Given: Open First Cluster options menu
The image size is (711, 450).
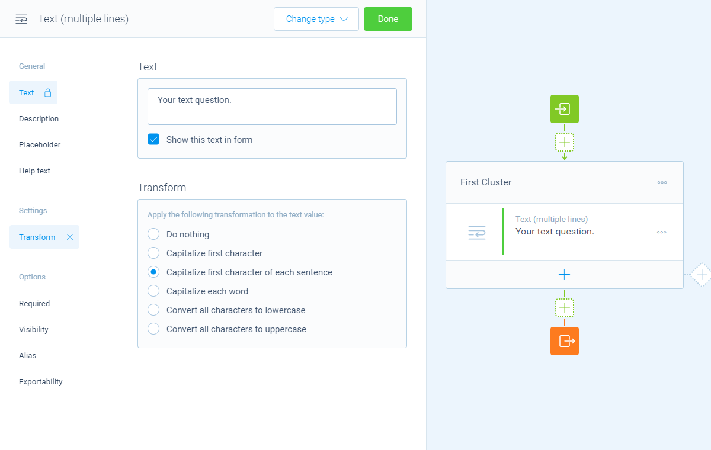Looking at the screenshot, I should pos(662,182).
